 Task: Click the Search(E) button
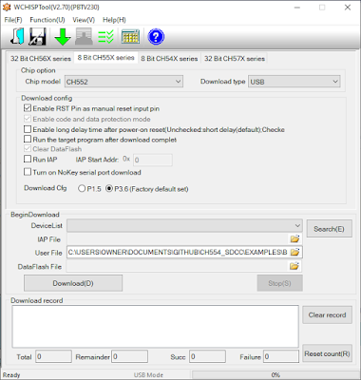coord(329,229)
